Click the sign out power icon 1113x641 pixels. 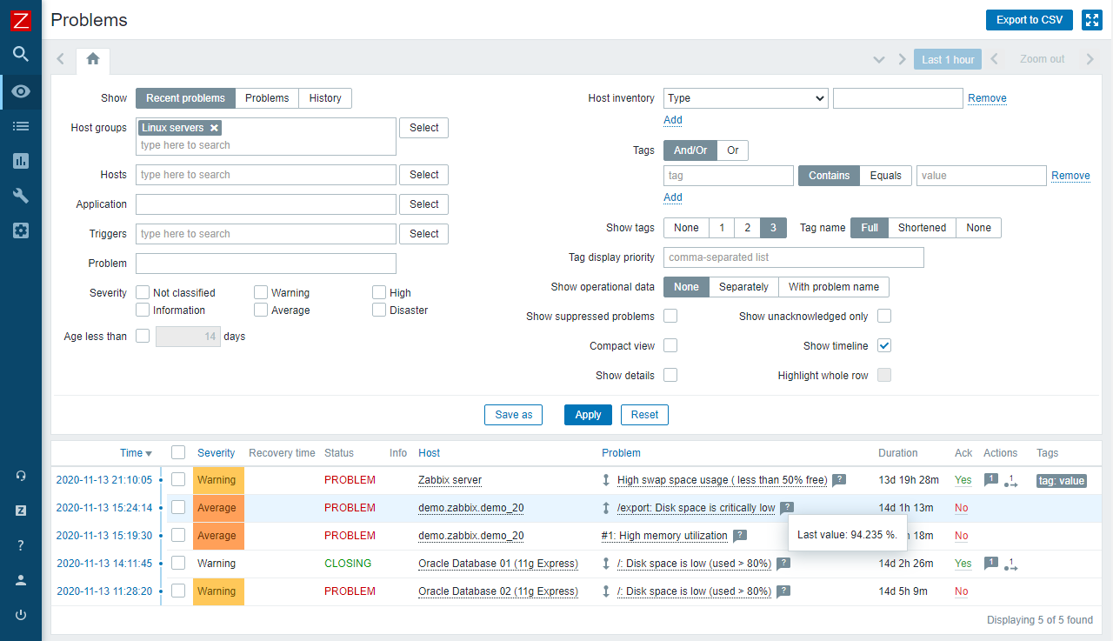pos(21,615)
